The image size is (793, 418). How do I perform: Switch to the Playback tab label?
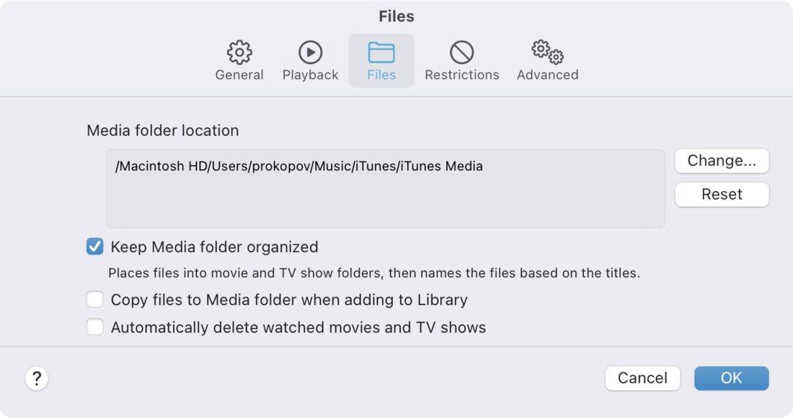click(310, 75)
